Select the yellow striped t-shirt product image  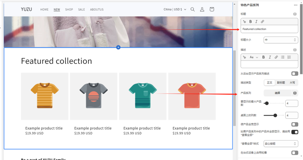pos(45,96)
